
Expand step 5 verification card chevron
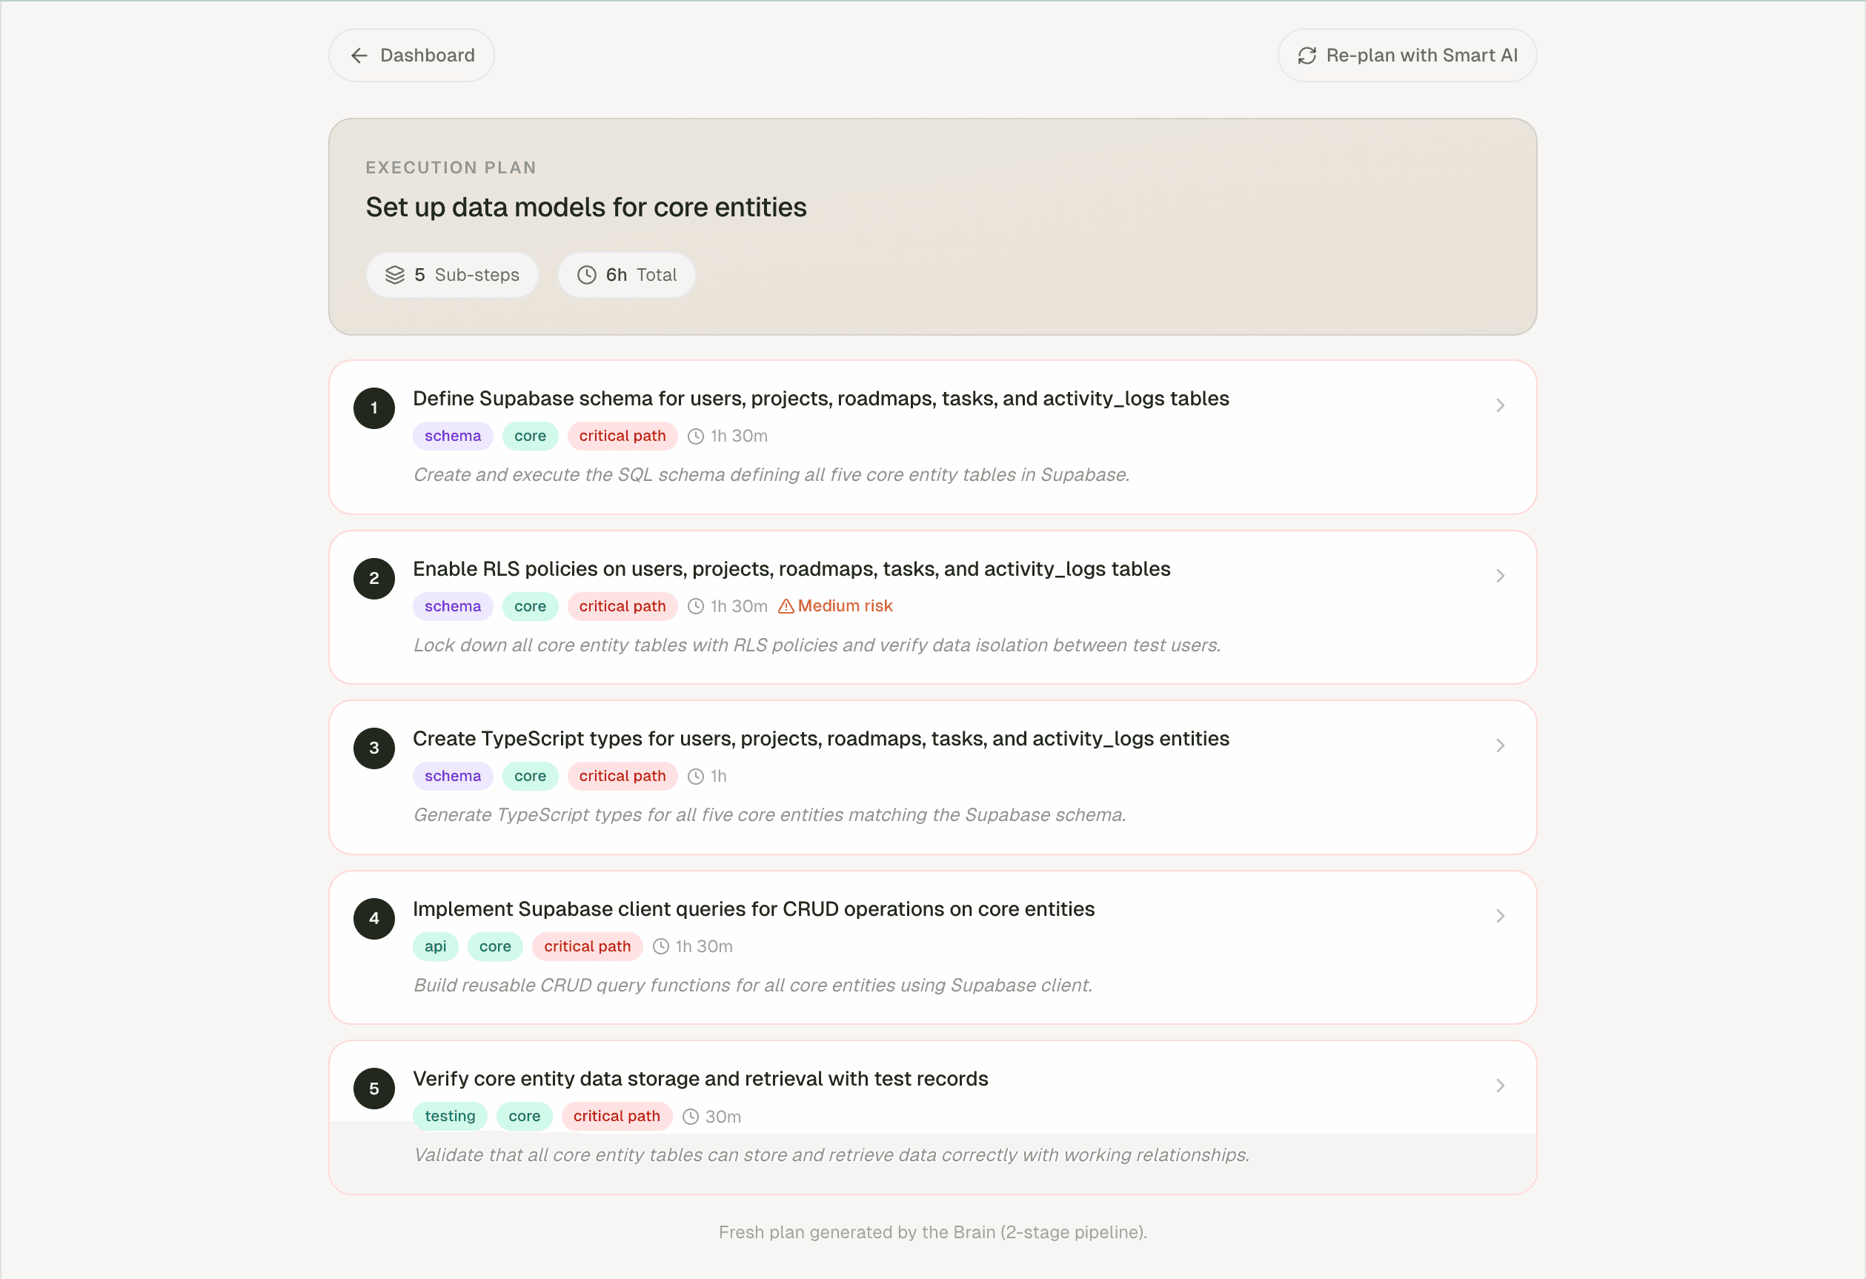point(1500,1086)
